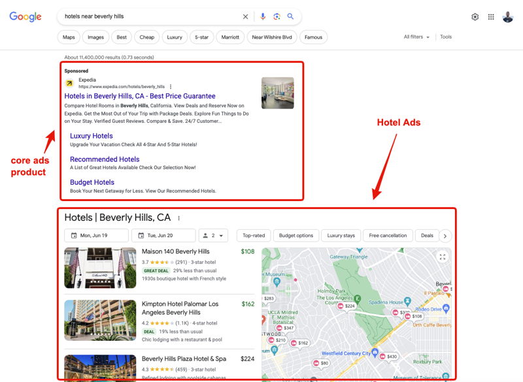Open Google apps grid icon
Screen dimensions: 523x382
(491, 17)
